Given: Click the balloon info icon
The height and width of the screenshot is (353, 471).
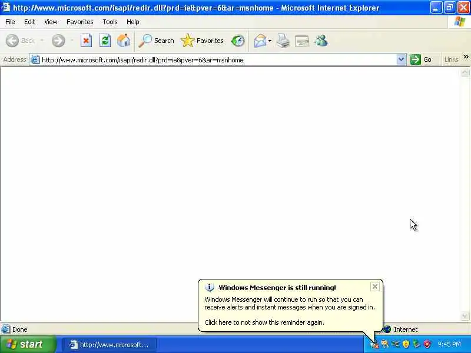Looking at the screenshot, I should click(x=210, y=288).
